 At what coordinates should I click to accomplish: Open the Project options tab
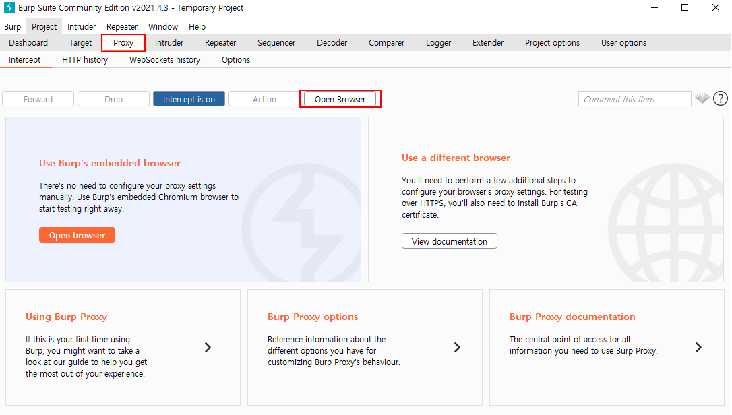tap(552, 43)
